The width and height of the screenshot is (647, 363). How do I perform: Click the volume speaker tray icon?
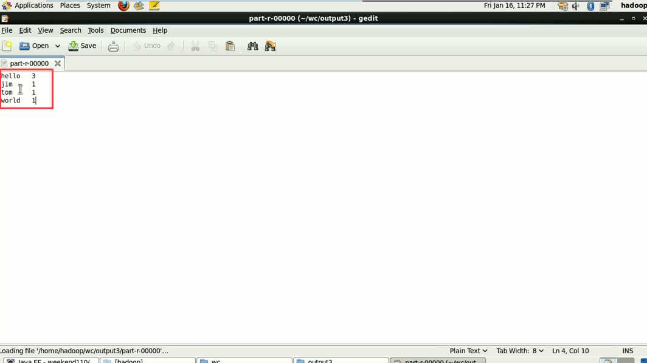576,6
